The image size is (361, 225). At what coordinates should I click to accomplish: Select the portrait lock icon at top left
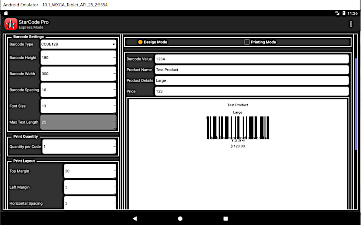[6, 13]
